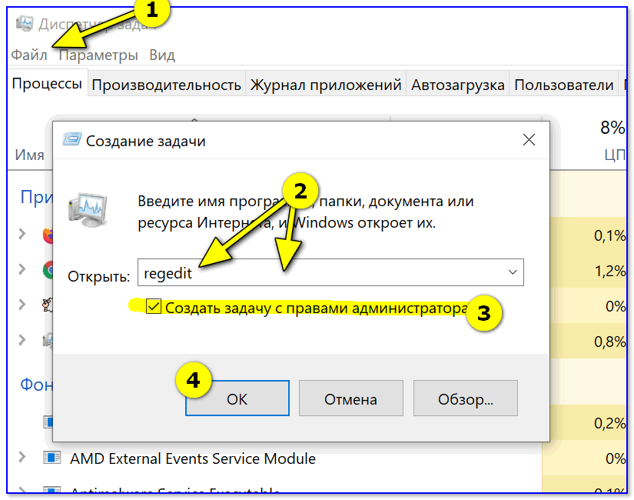Expand the Chrome process row

click(x=22, y=269)
